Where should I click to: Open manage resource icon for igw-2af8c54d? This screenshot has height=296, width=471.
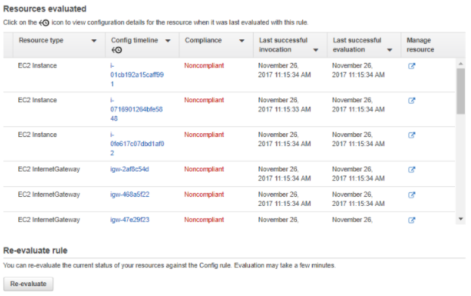pos(411,170)
